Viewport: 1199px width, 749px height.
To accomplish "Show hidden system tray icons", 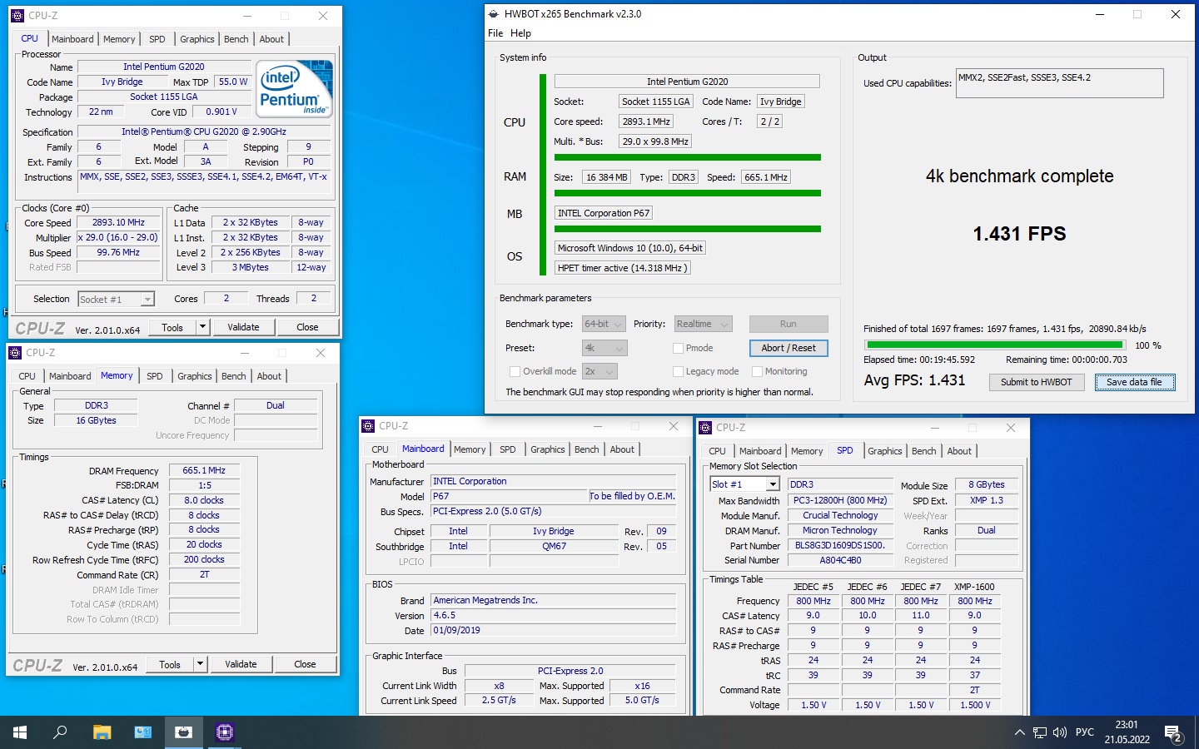I will pos(1019,733).
